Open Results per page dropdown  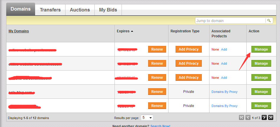[147, 118]
